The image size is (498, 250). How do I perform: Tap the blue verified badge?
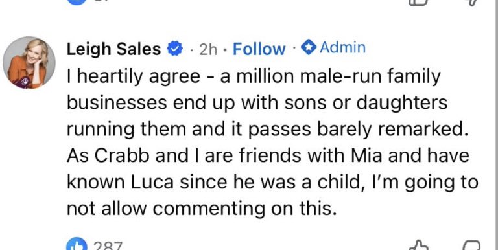pos(174,49)
